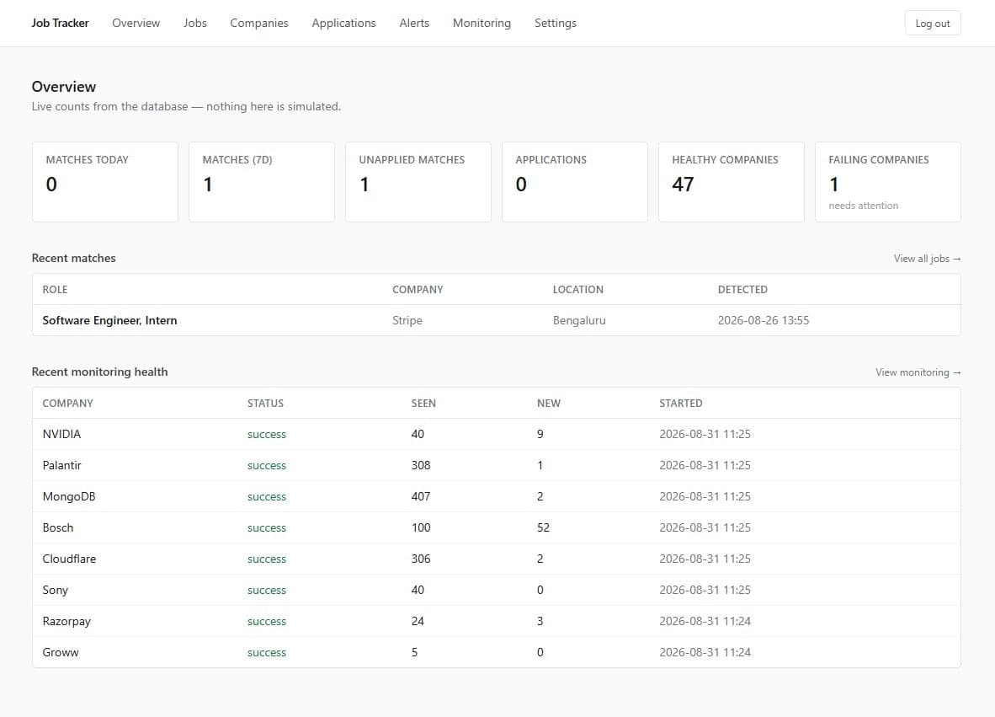Go to the Jobs page
The image size is (995, 717).
point(194,23)
